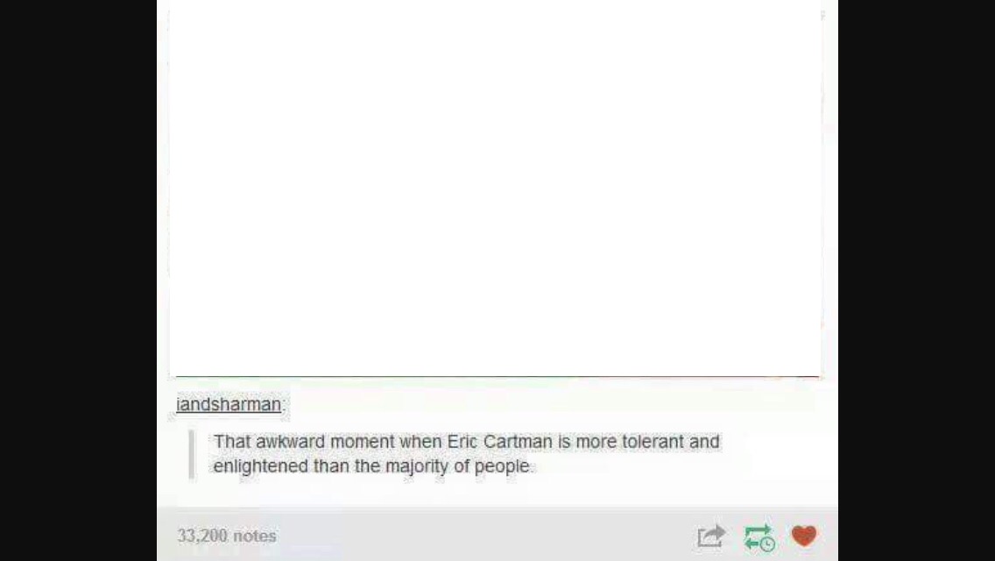
Task: Click the grey footer bar's empty middle
Action: pos(483,536)
